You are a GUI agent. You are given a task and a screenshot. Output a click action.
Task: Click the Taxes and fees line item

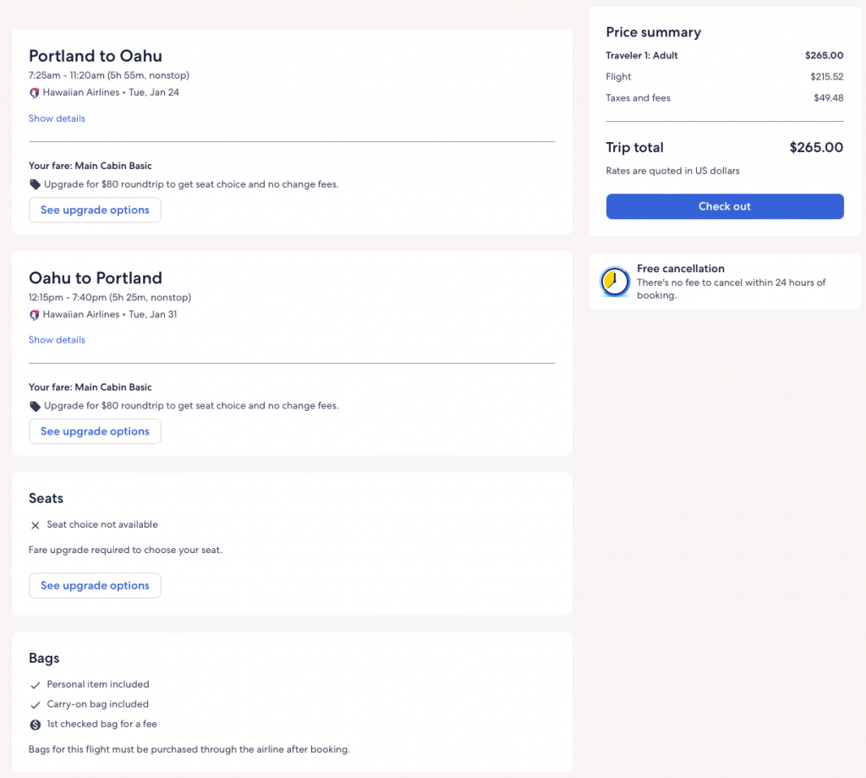click(x=639, y=98)
